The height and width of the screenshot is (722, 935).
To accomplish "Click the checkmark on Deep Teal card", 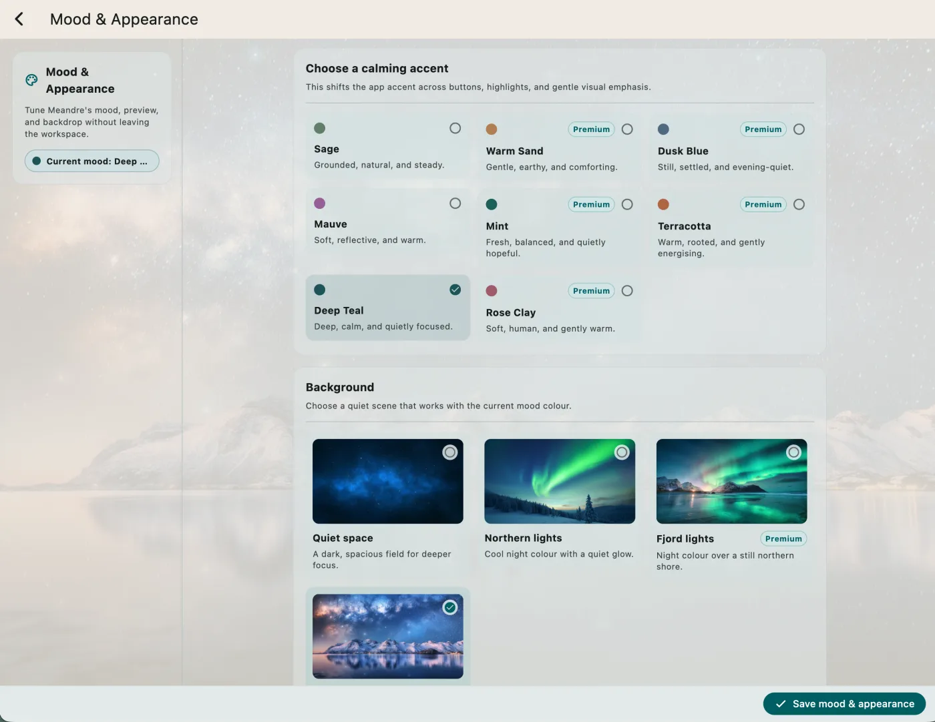I will click(x=455, y=290).
